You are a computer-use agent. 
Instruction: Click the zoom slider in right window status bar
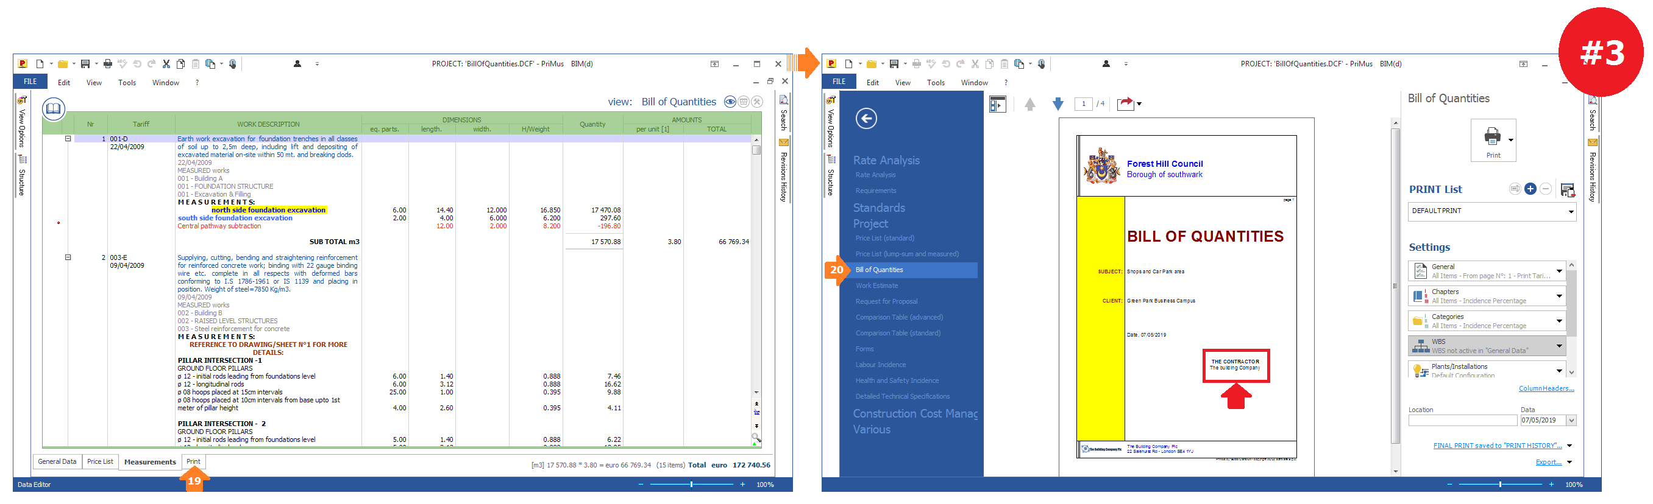[1499, 485]
